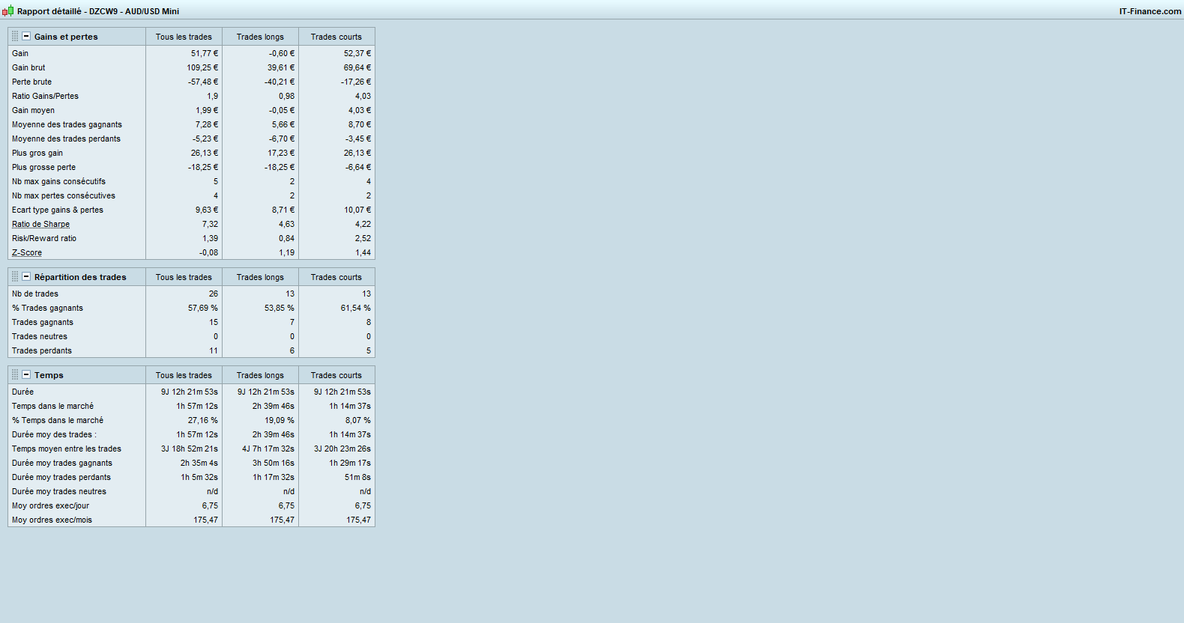Click the 57,69 % winning trades value

click(203, 308)
